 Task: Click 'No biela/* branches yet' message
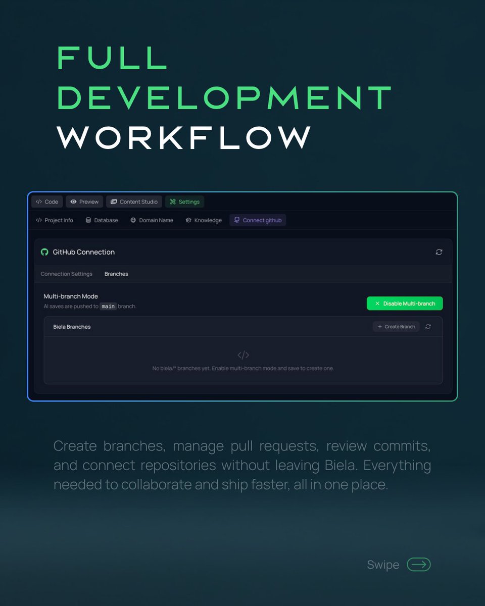pos(243,368)
